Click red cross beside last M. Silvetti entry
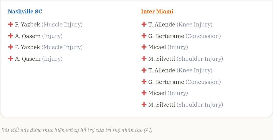This screenshot has height=140, width=273. coord(144,104)
